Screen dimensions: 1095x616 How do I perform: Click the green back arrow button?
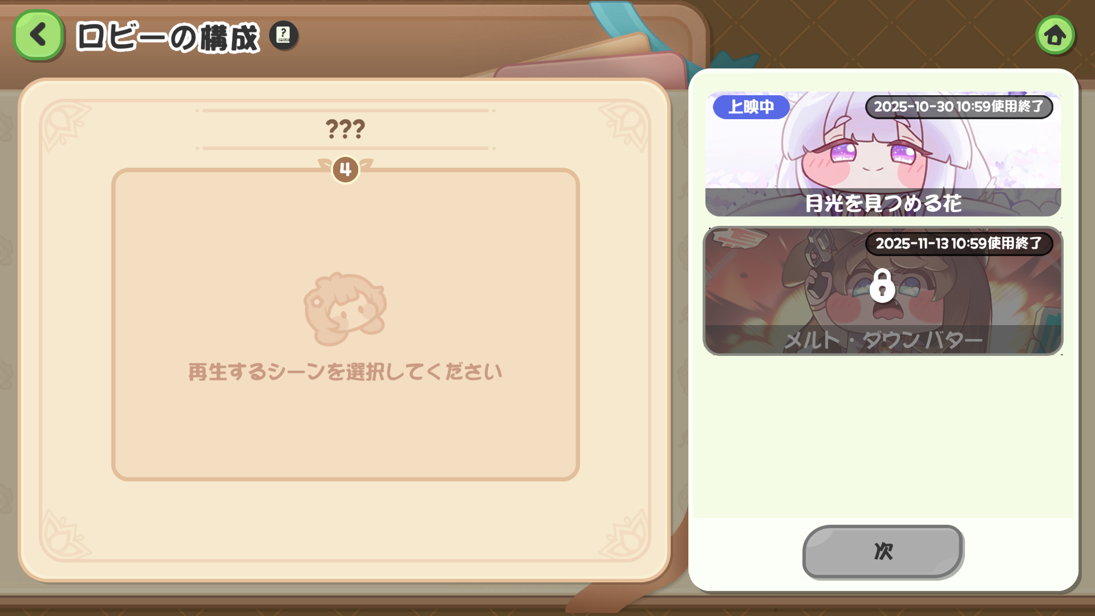tap(38, 35)
